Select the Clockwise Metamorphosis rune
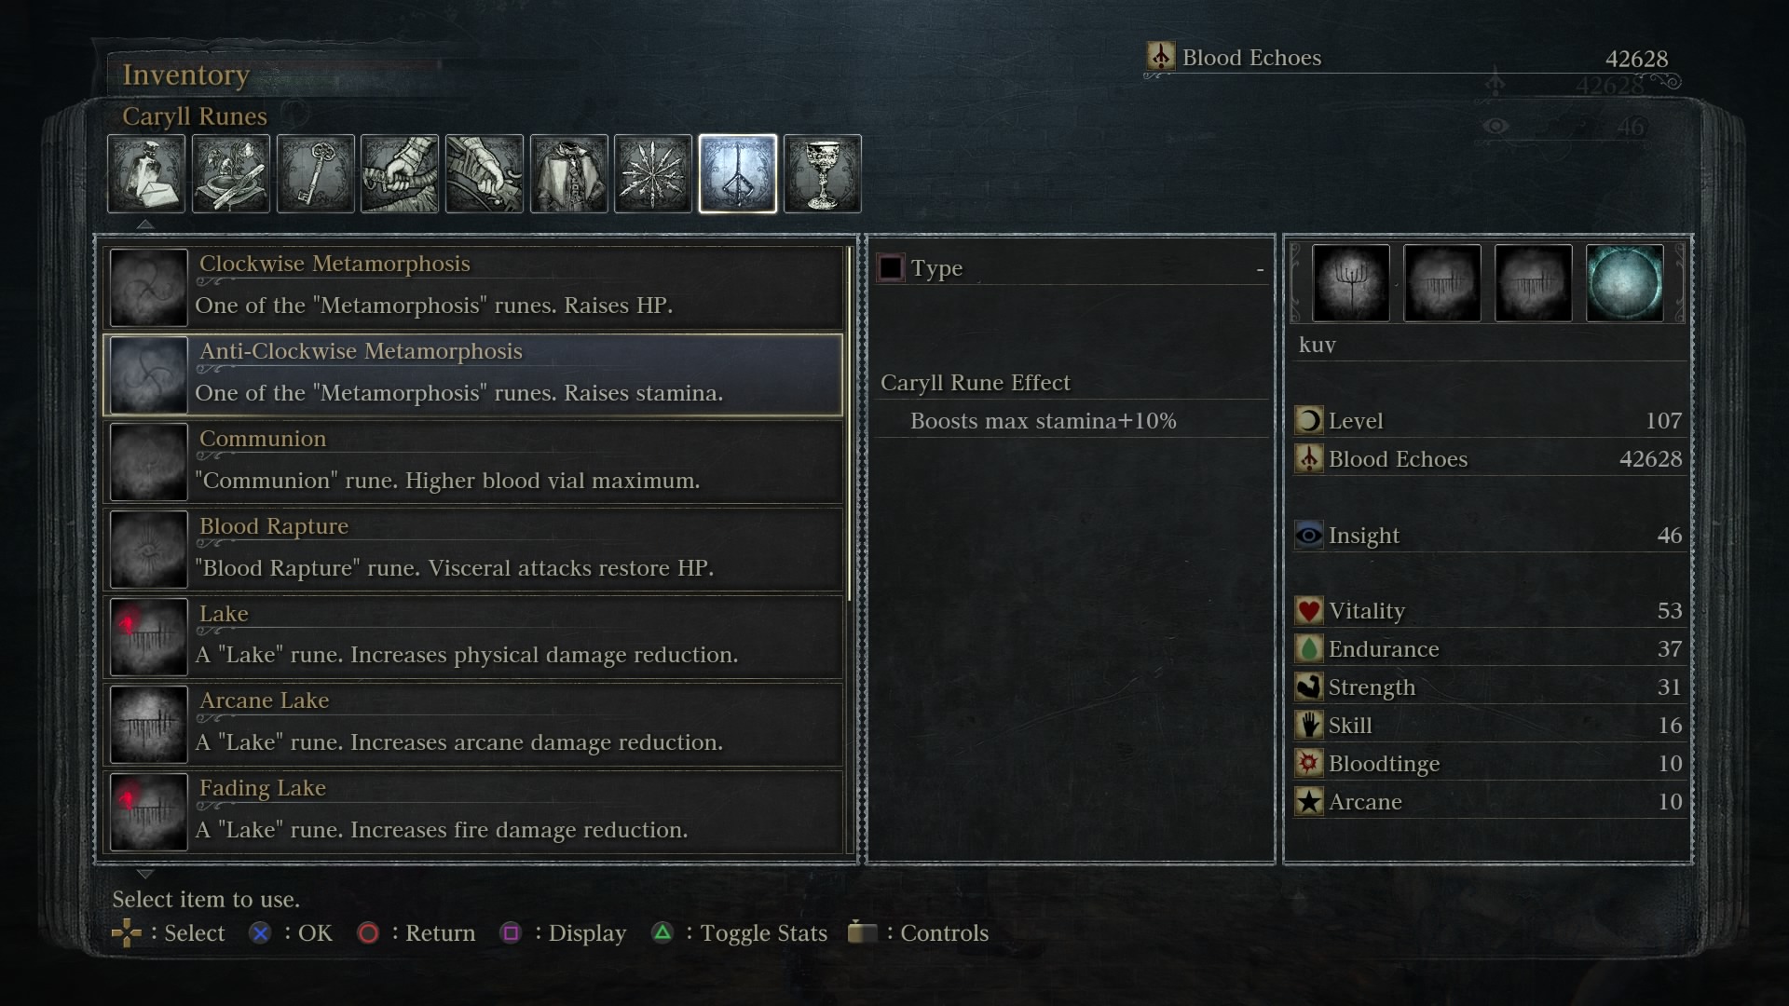This screenshot has height=1006, width=1789. click(474, 287)
